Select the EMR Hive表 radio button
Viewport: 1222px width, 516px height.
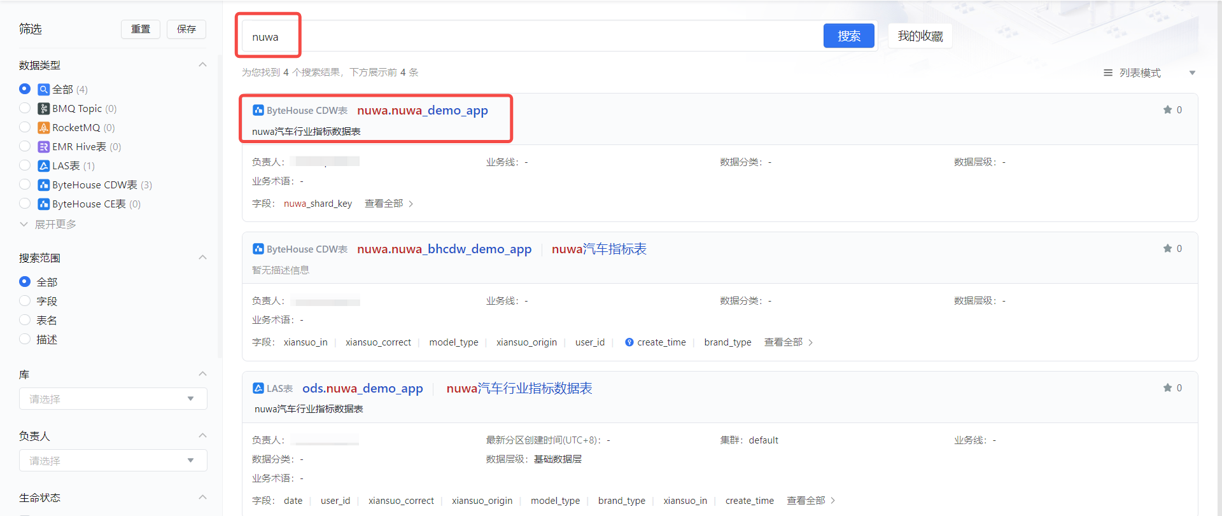[25, 146]
